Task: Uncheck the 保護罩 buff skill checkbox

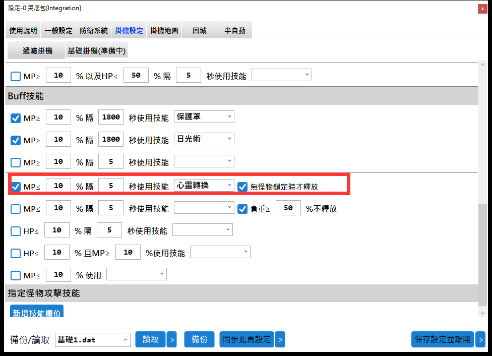Action: (x=16, y=118)
